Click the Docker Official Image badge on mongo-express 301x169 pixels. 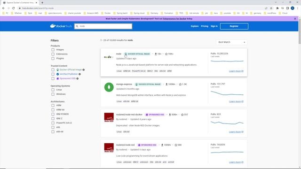148,84
